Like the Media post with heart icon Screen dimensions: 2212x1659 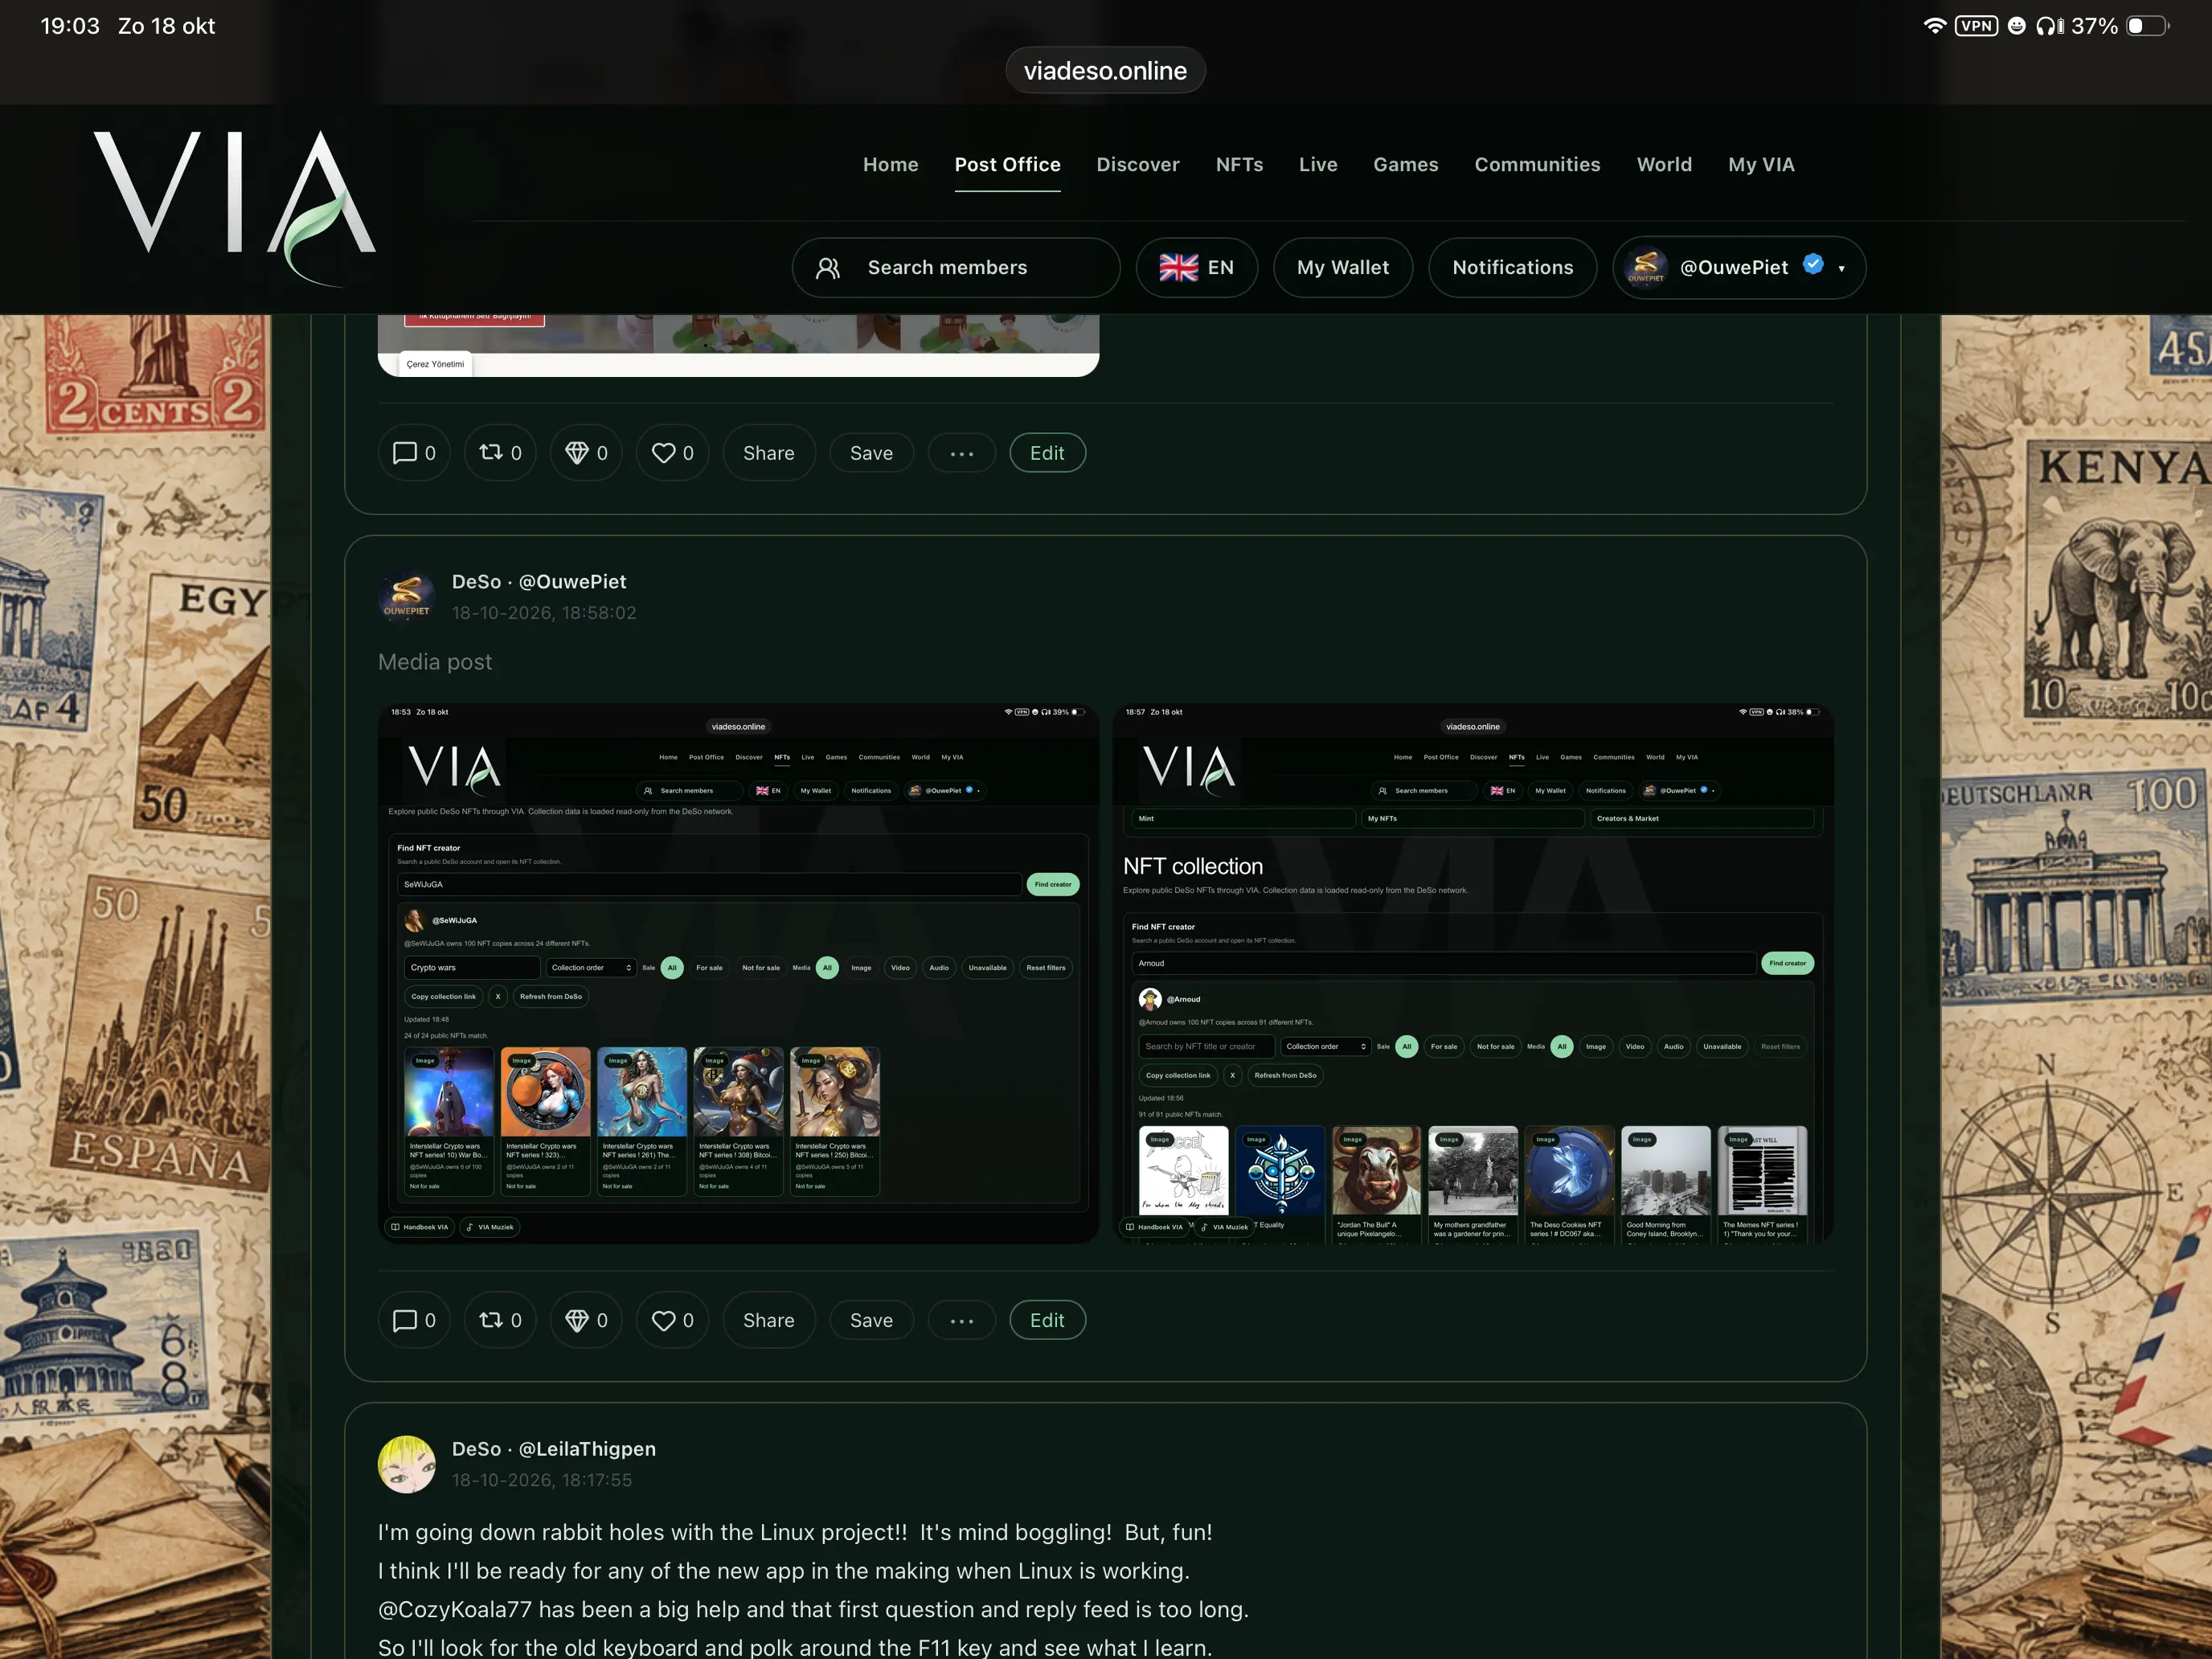tap(672, 1320)
